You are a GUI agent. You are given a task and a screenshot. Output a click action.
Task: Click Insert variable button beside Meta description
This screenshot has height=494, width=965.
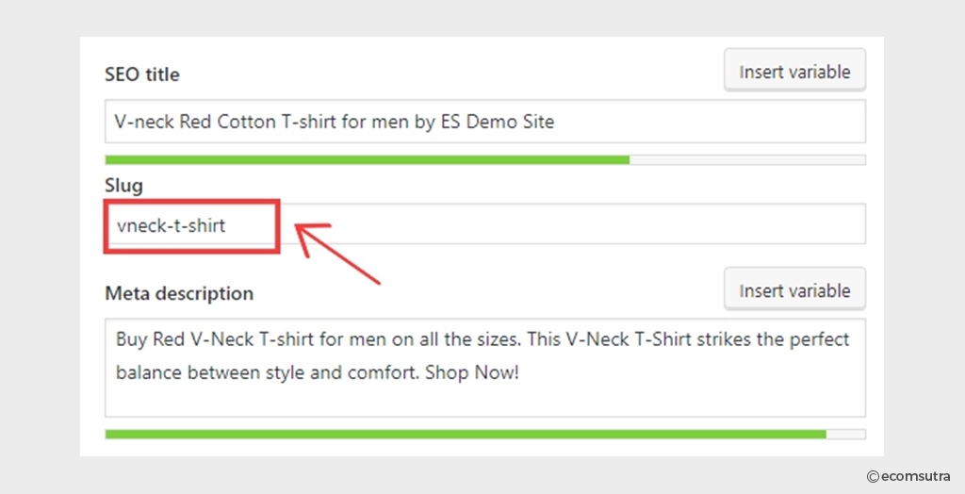coord(794,289)
